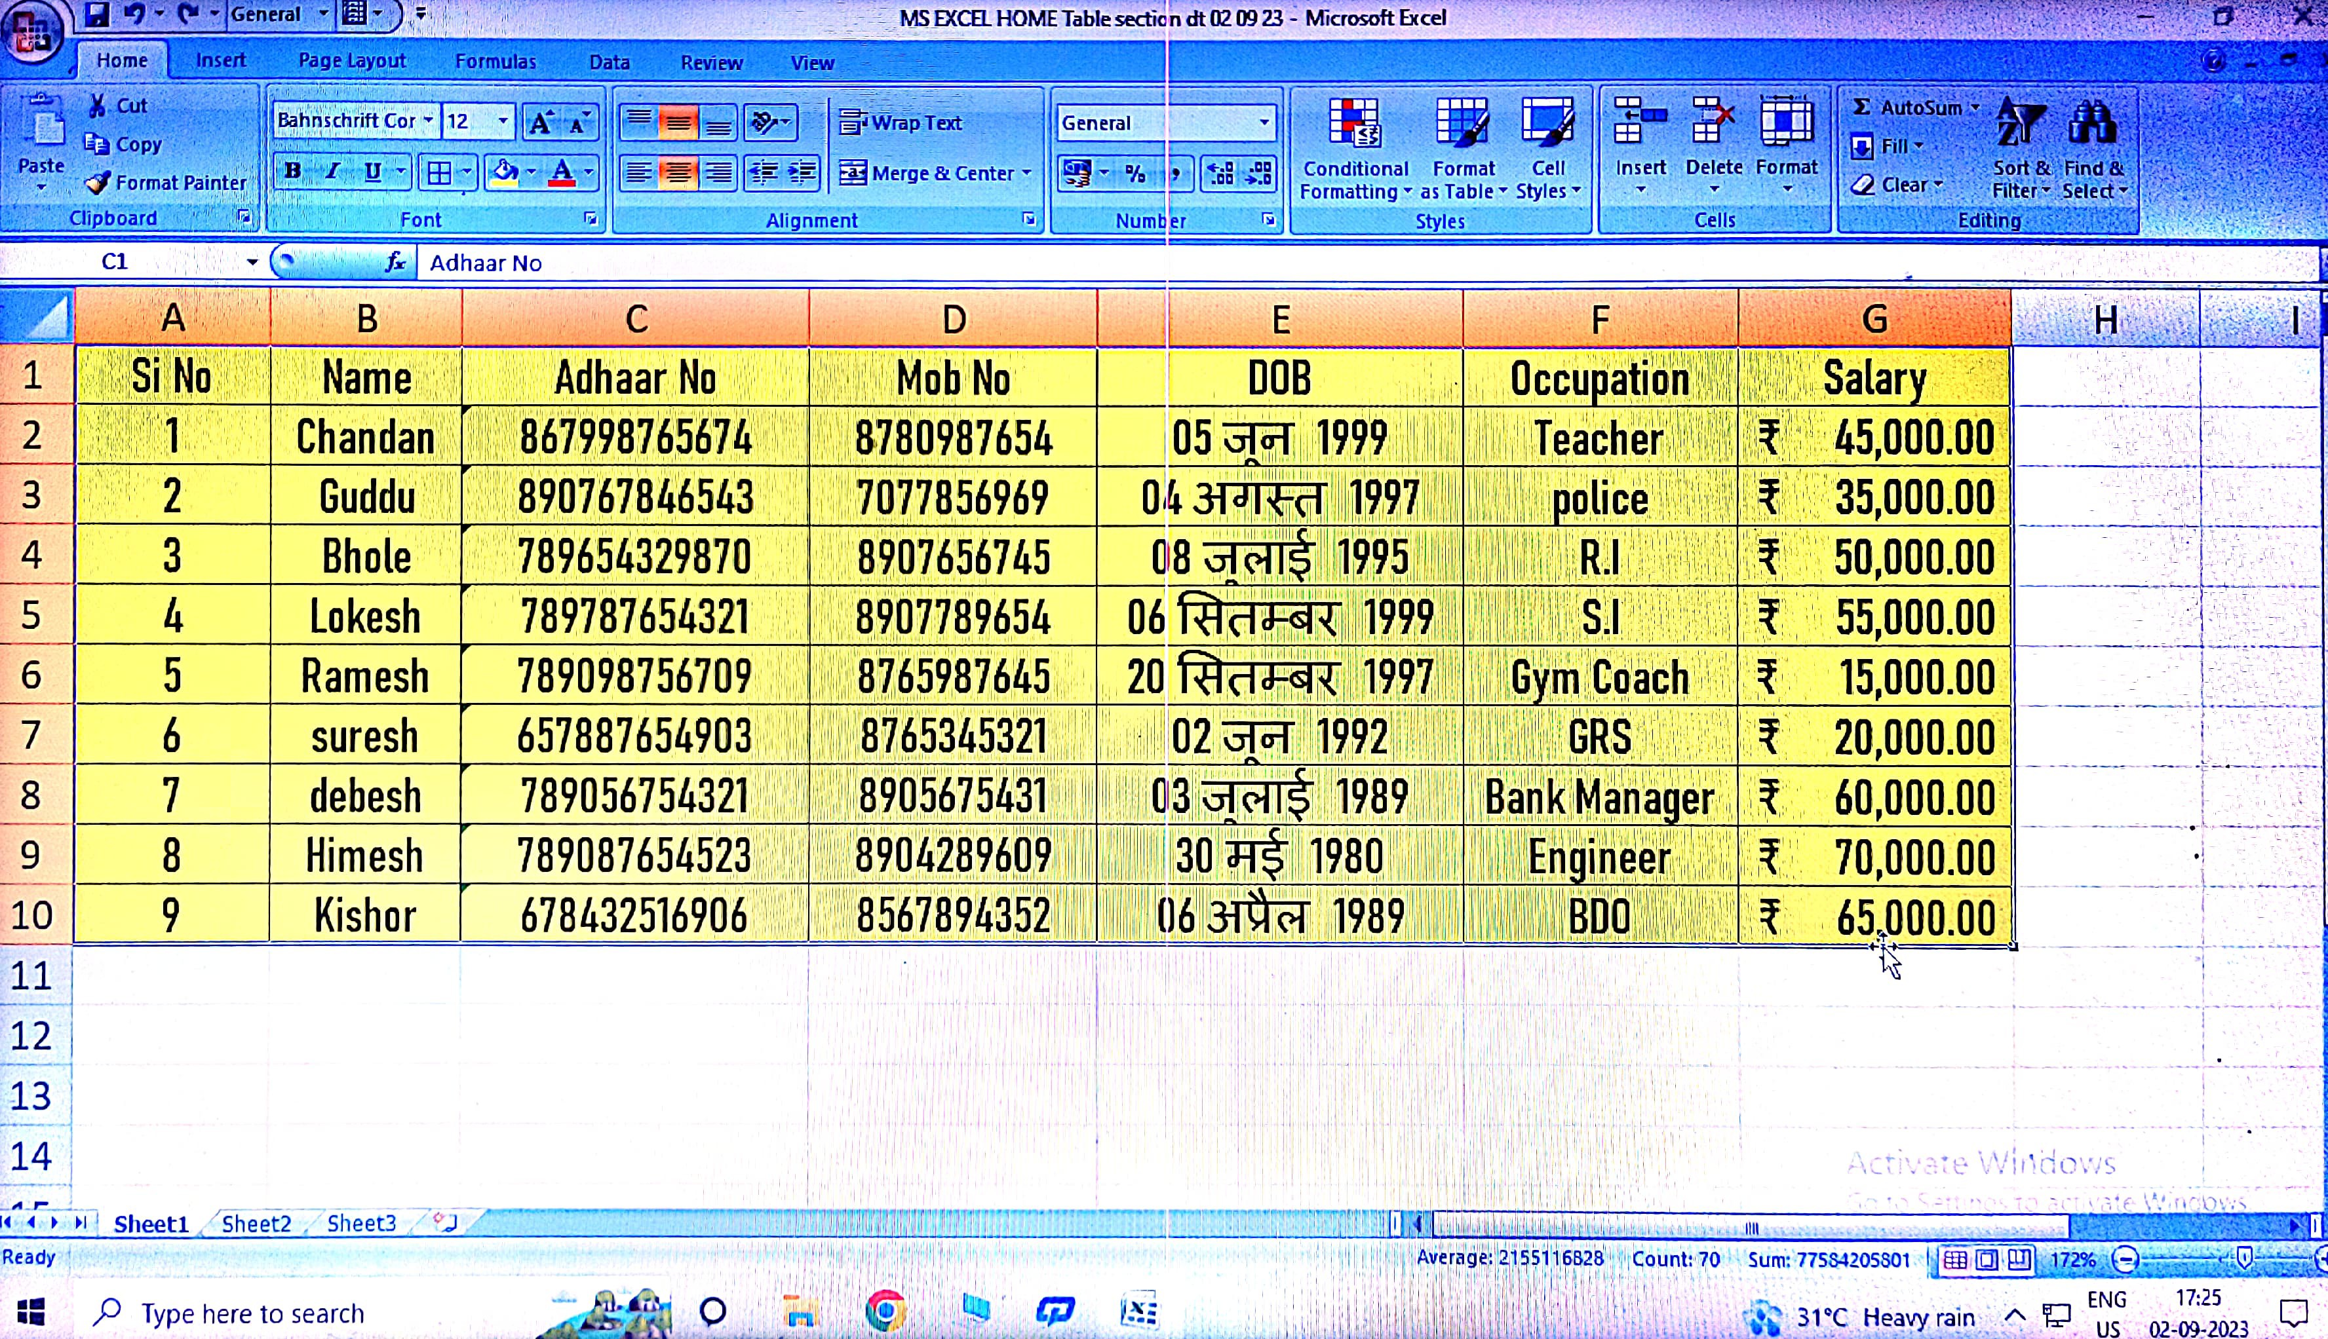Toggle Bold formatting
This screenshot has width=2328, height=1339.
point(292,171)
